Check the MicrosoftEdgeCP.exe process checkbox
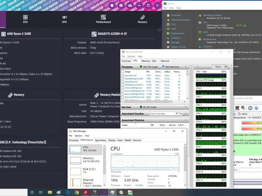 pyautogui.click(x=123, y=94)
